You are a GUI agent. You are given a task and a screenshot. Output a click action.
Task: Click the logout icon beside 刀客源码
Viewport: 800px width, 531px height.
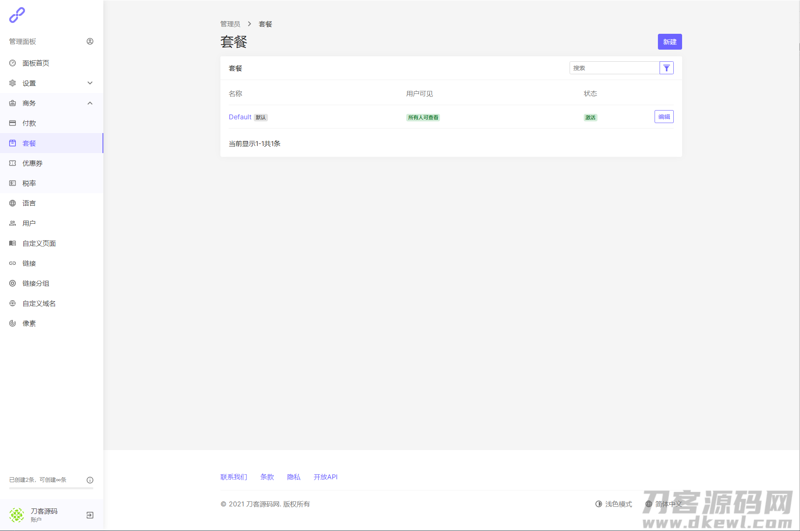pos(90,515)
